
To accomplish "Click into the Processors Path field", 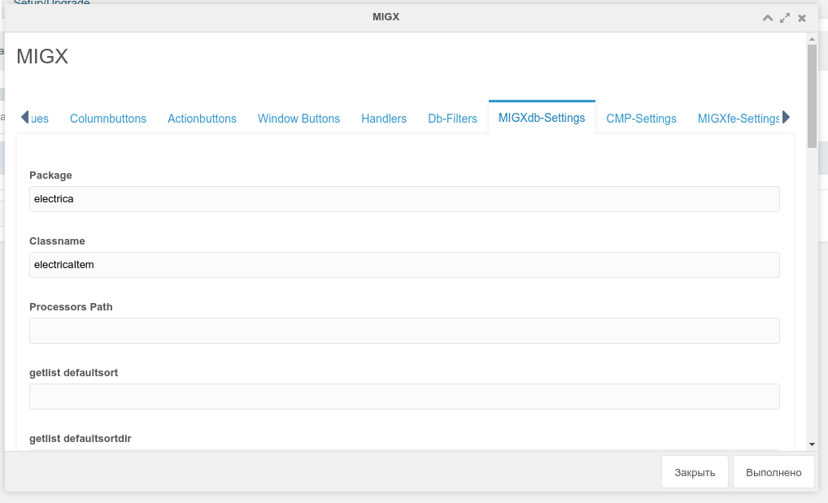I will tap(404, 331).
